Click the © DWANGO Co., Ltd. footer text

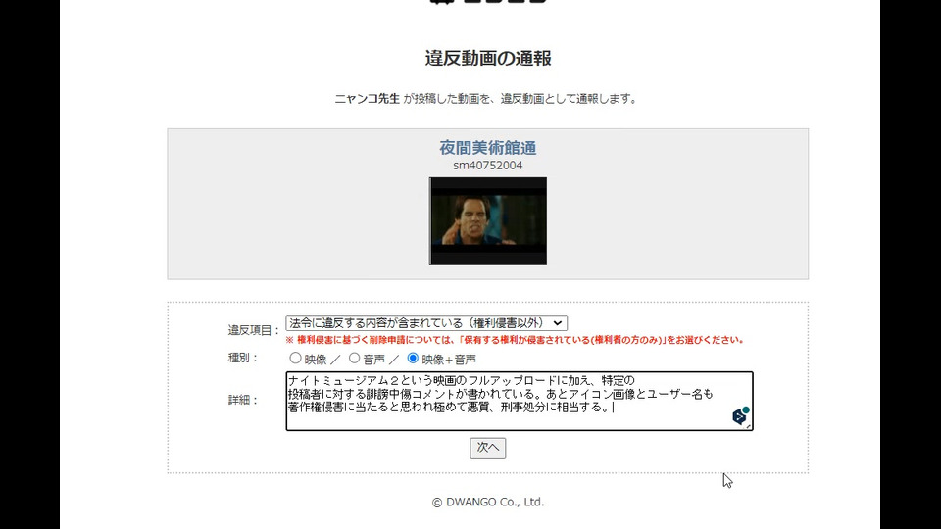click(x=488, y=502)
